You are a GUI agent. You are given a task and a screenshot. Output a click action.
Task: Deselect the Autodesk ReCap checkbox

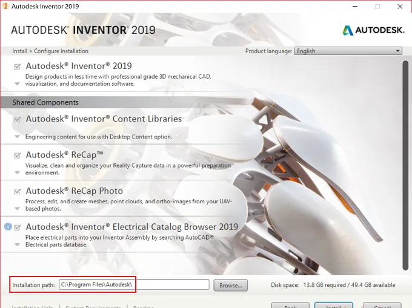click(18, 156)
